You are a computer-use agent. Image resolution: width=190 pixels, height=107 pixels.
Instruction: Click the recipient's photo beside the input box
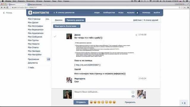click(141, 94)
